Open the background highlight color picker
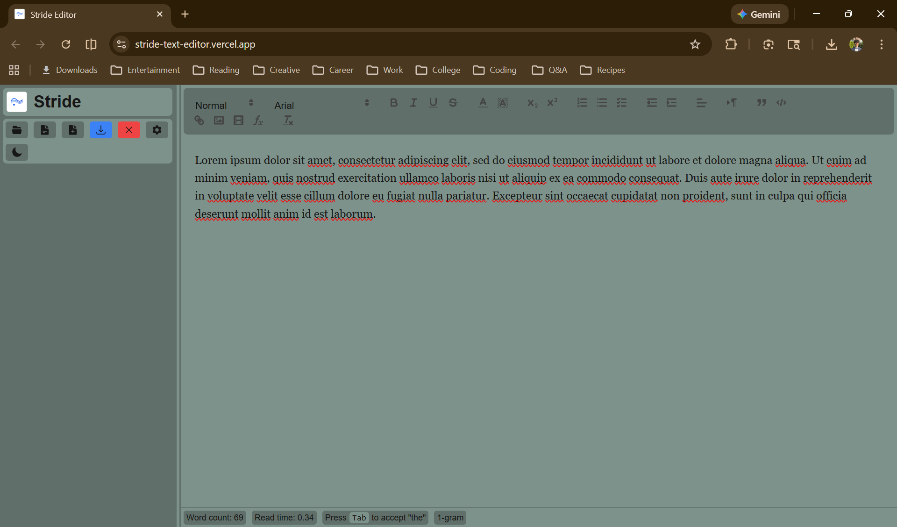The image size is (897, 527). (x=503, y=103)
